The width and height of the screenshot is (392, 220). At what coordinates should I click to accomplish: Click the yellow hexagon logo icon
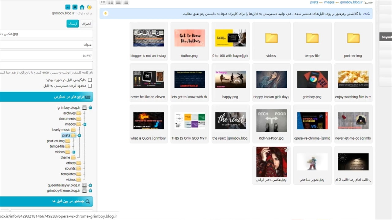click(x=89, y=7)
